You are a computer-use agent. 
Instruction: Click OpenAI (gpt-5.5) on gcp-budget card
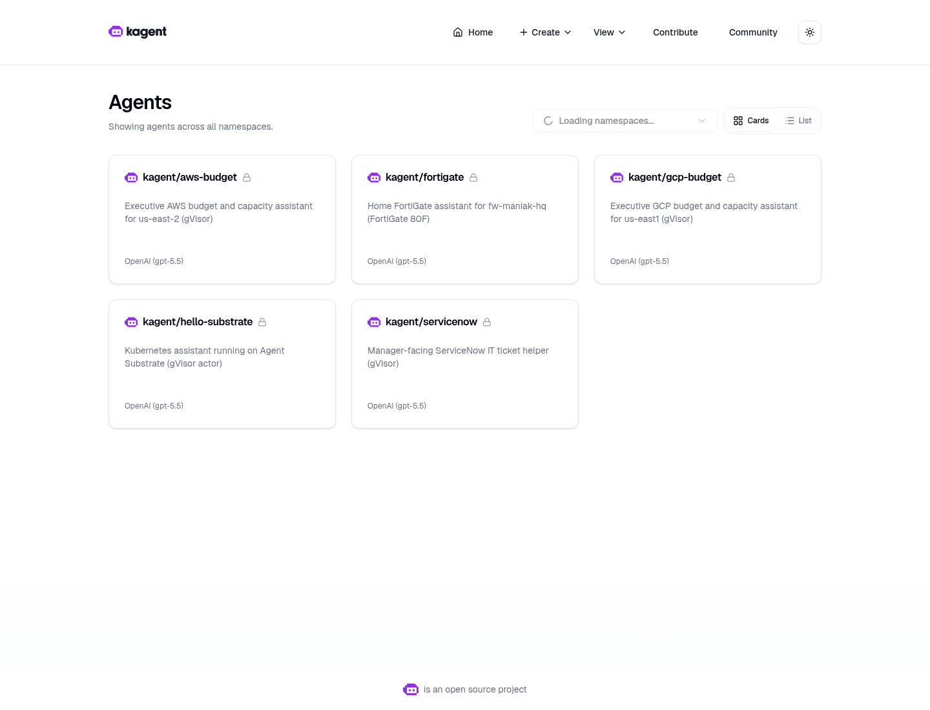pyautogui.click(x=639, y=261)
